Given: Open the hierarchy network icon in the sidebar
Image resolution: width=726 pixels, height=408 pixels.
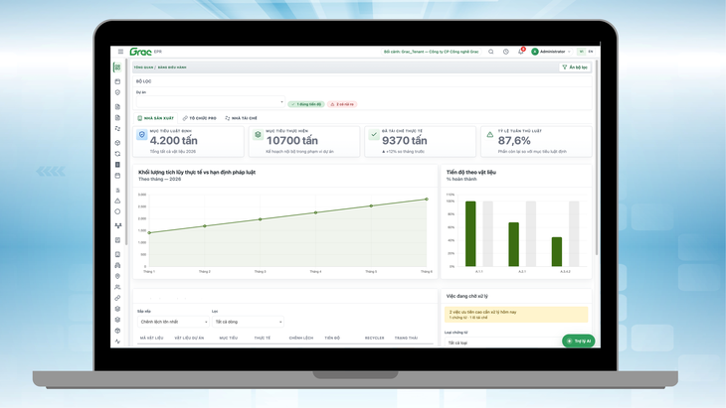Looking at the screenshot, I should (118, 226).
